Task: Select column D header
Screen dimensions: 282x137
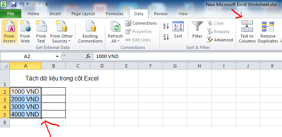Action: [102, 66]
